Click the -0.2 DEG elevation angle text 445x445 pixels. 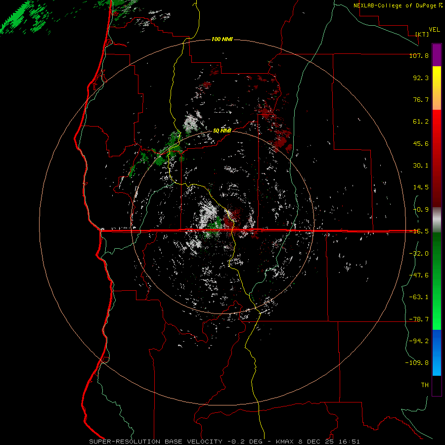click(245, 442)
